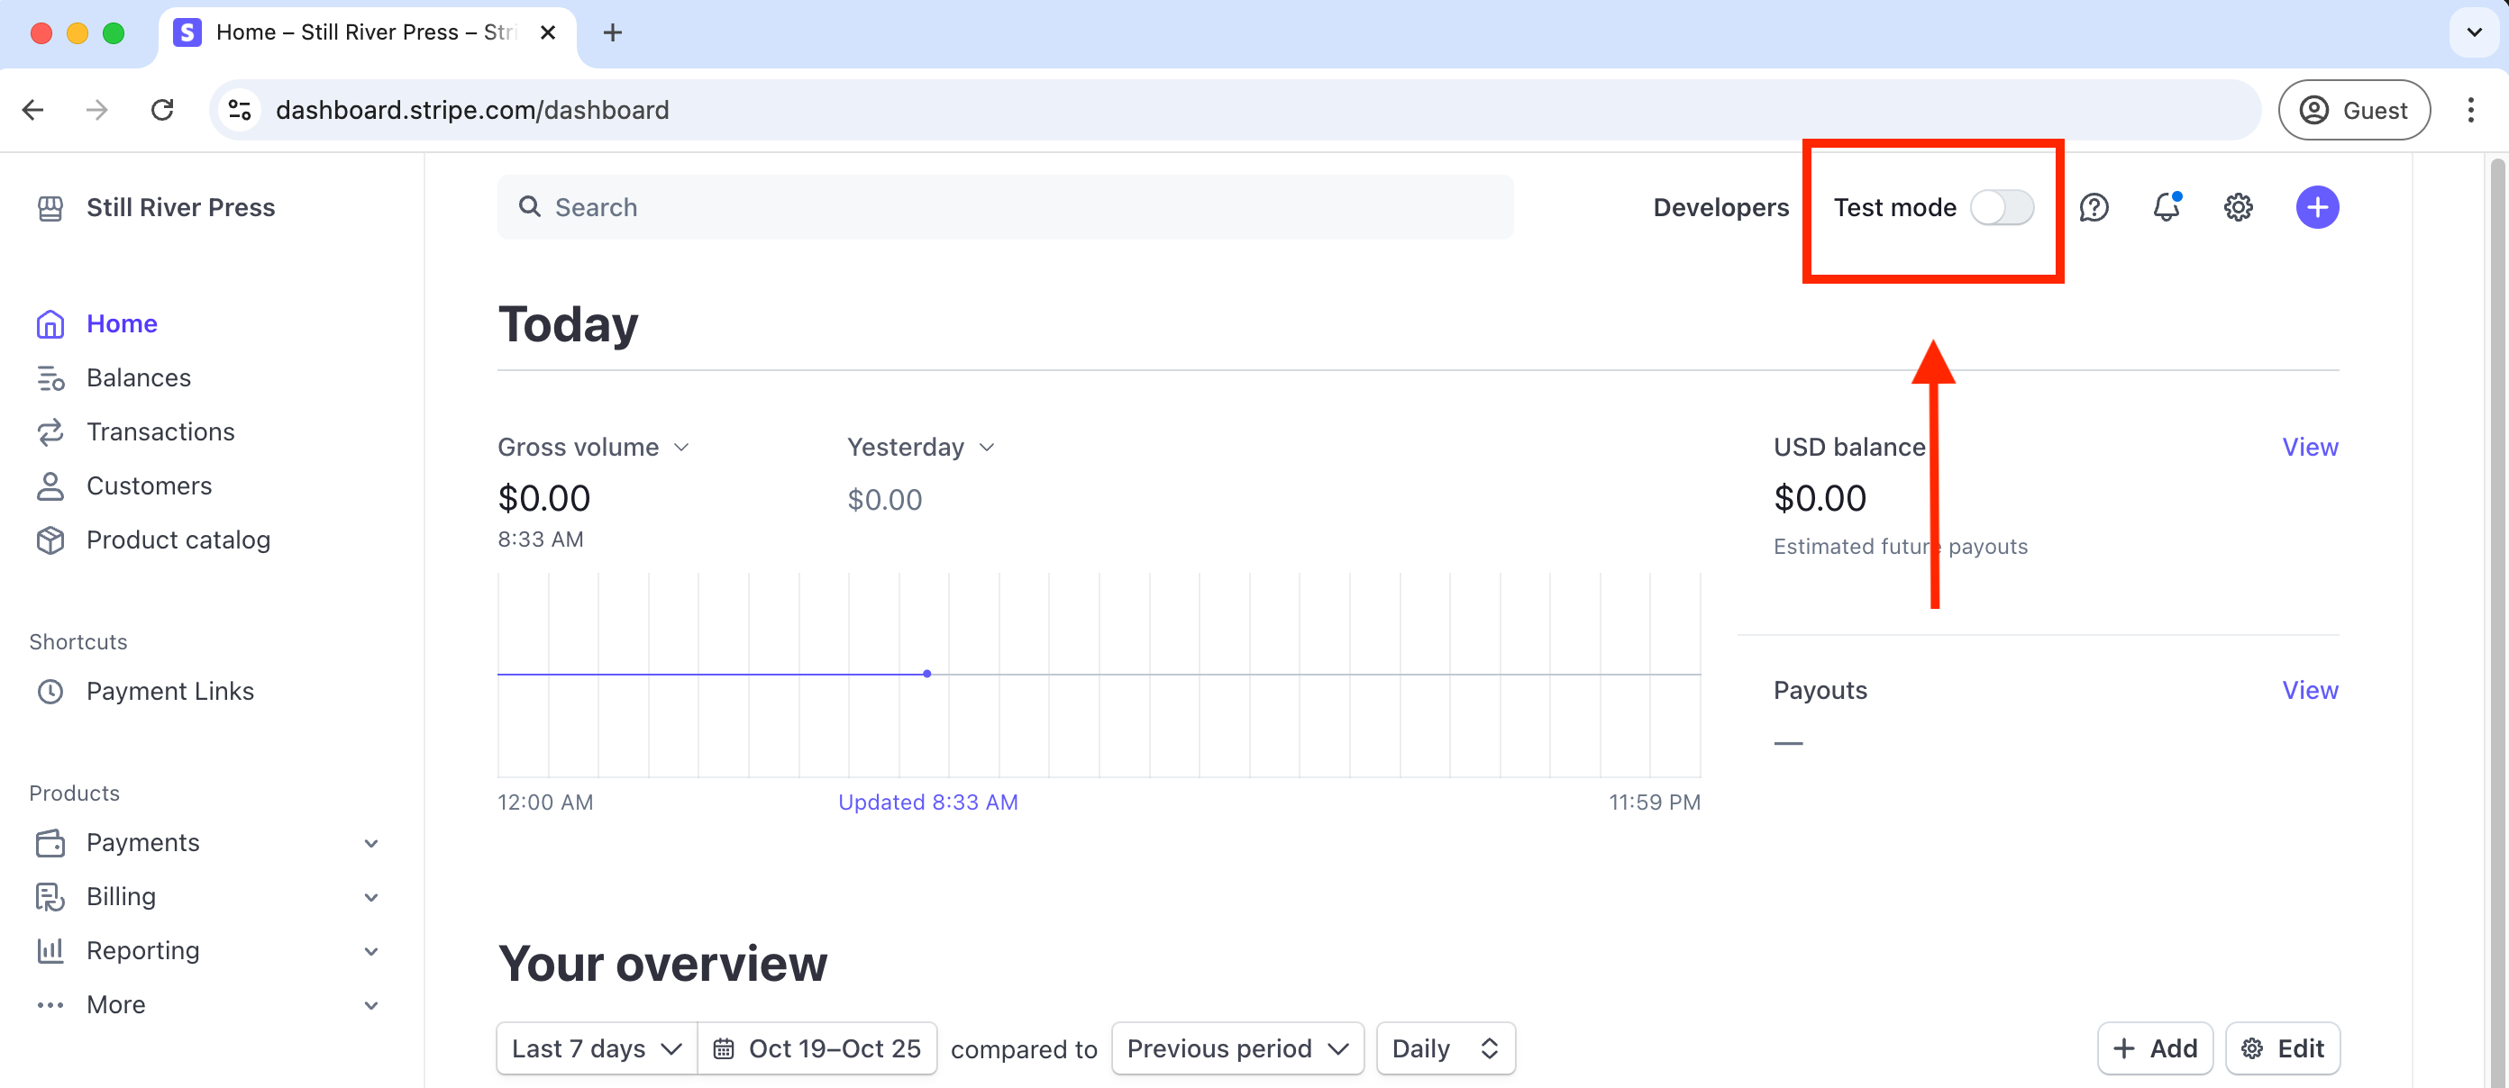Image resolution: width=2509 pixels, height=1088 pixels.
Task: Open Customers via its person icon
Action: point(50,485)
